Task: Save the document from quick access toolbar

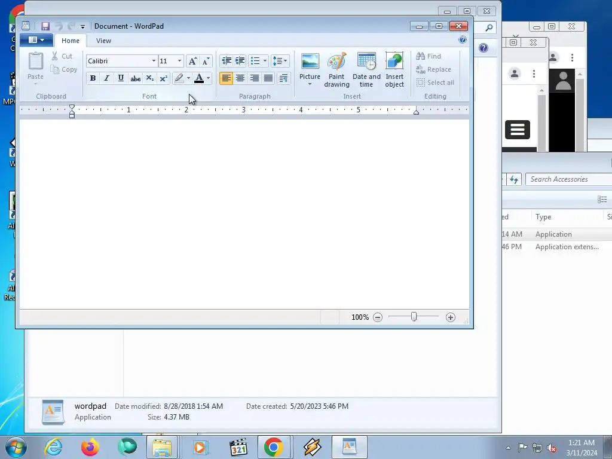Action: (x=45, y=26)
